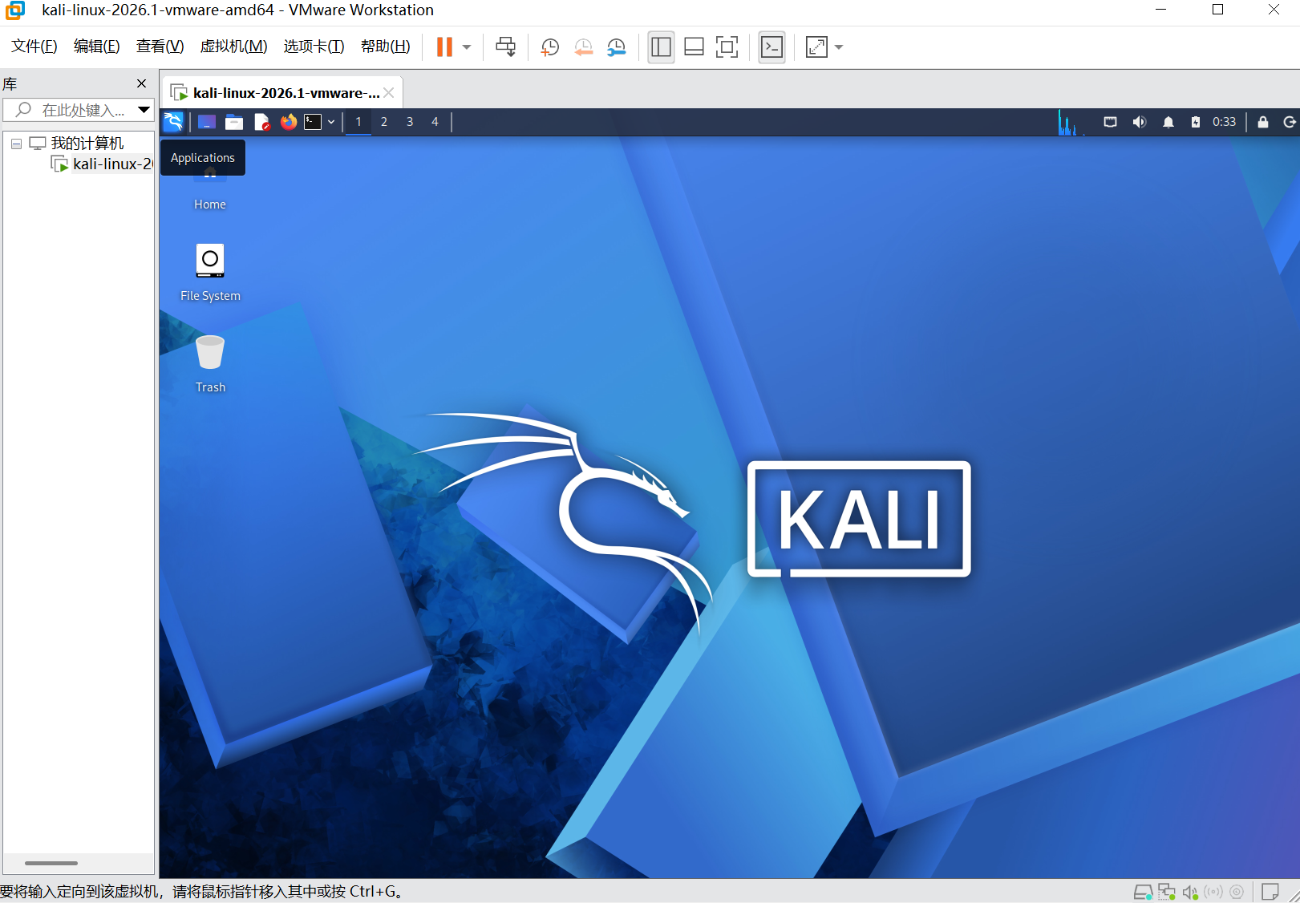Click the stretch guest display icon
The height and width of the screenshot is (903, 1300).
click(816, 47)
